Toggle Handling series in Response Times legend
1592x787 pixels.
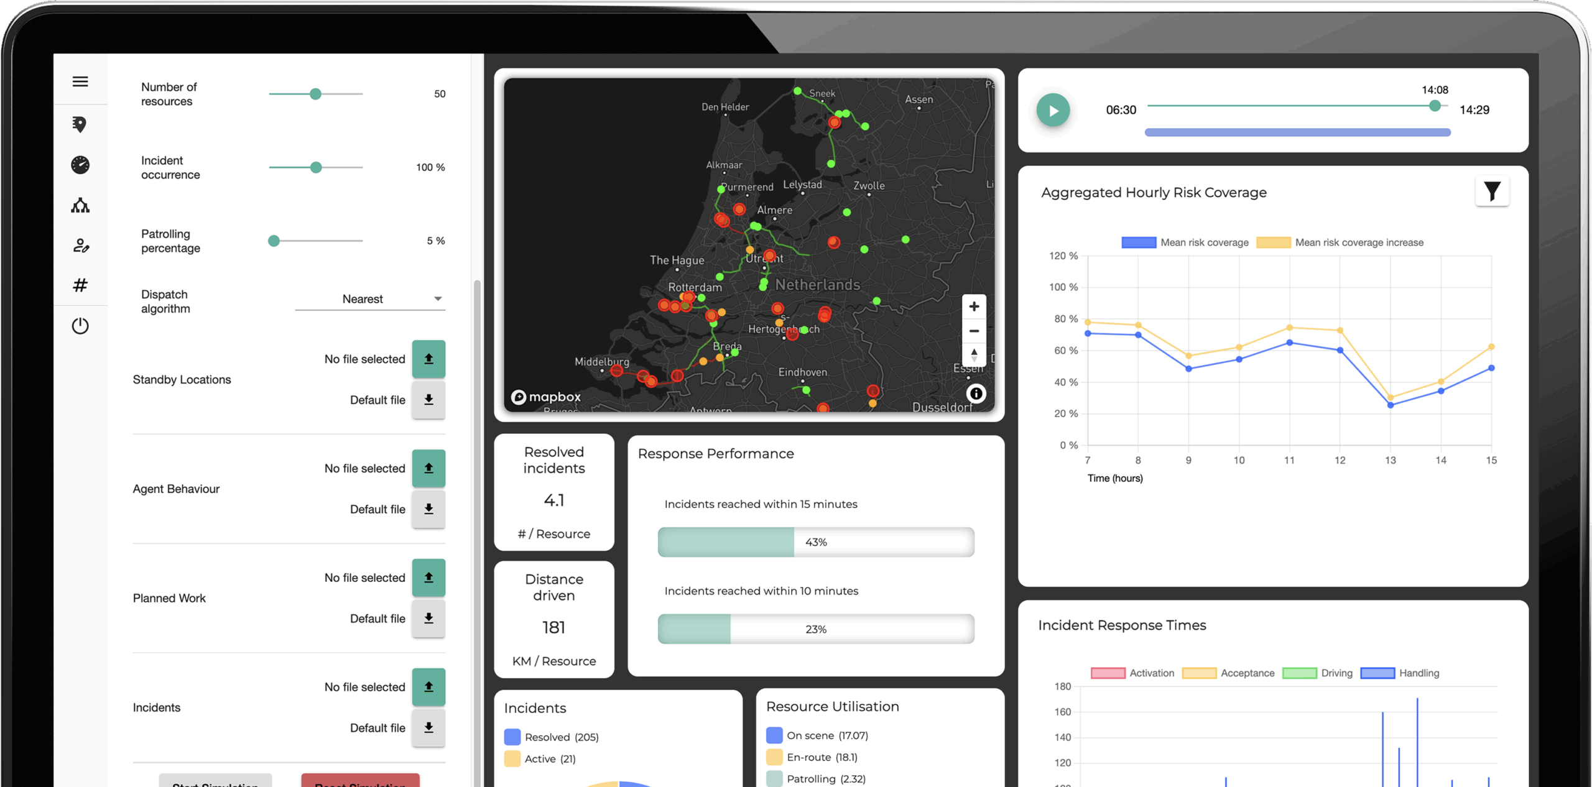pyautogui.click(x=1400, y=673)
